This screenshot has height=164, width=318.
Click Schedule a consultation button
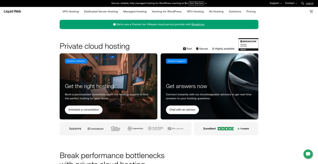84,110
